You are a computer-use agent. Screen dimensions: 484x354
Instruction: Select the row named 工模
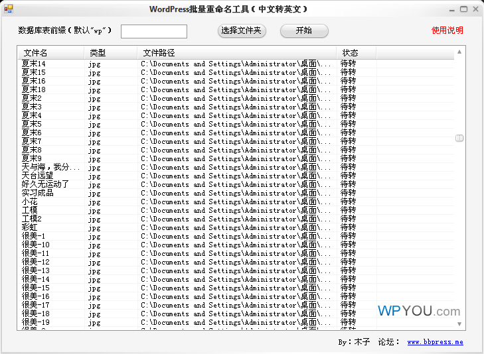236,210
